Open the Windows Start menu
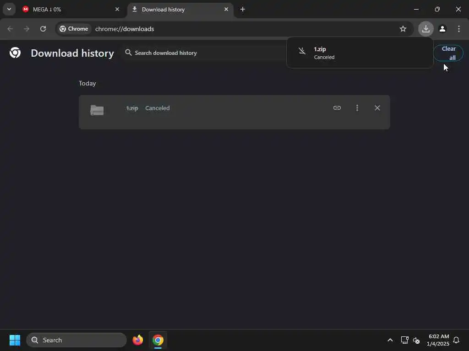The image size is (469, 351). coord(15,340)
